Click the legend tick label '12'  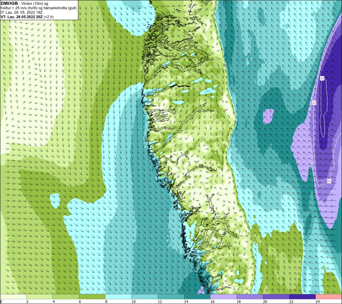(160, 302)
